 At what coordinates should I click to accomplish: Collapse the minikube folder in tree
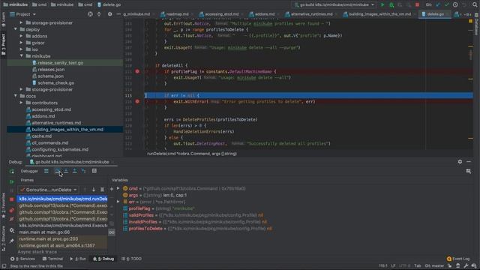pos(21,56)
